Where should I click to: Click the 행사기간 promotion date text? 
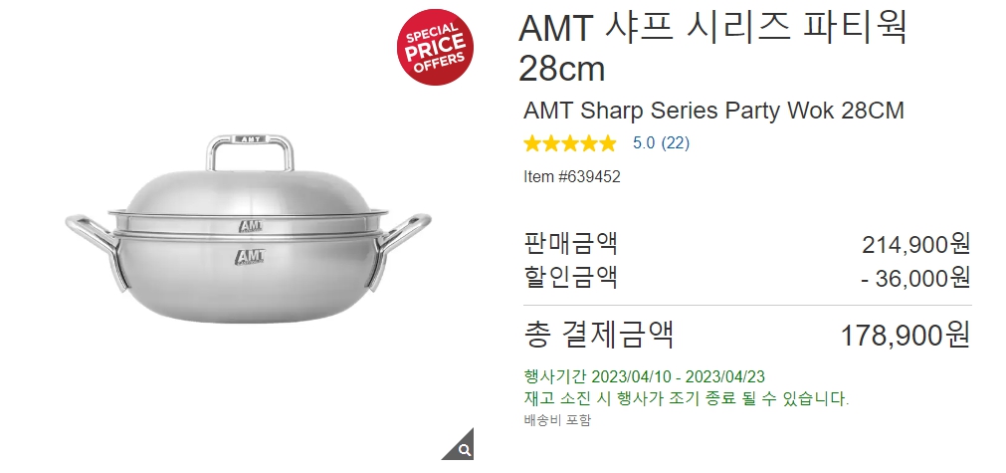pos(644,376)
